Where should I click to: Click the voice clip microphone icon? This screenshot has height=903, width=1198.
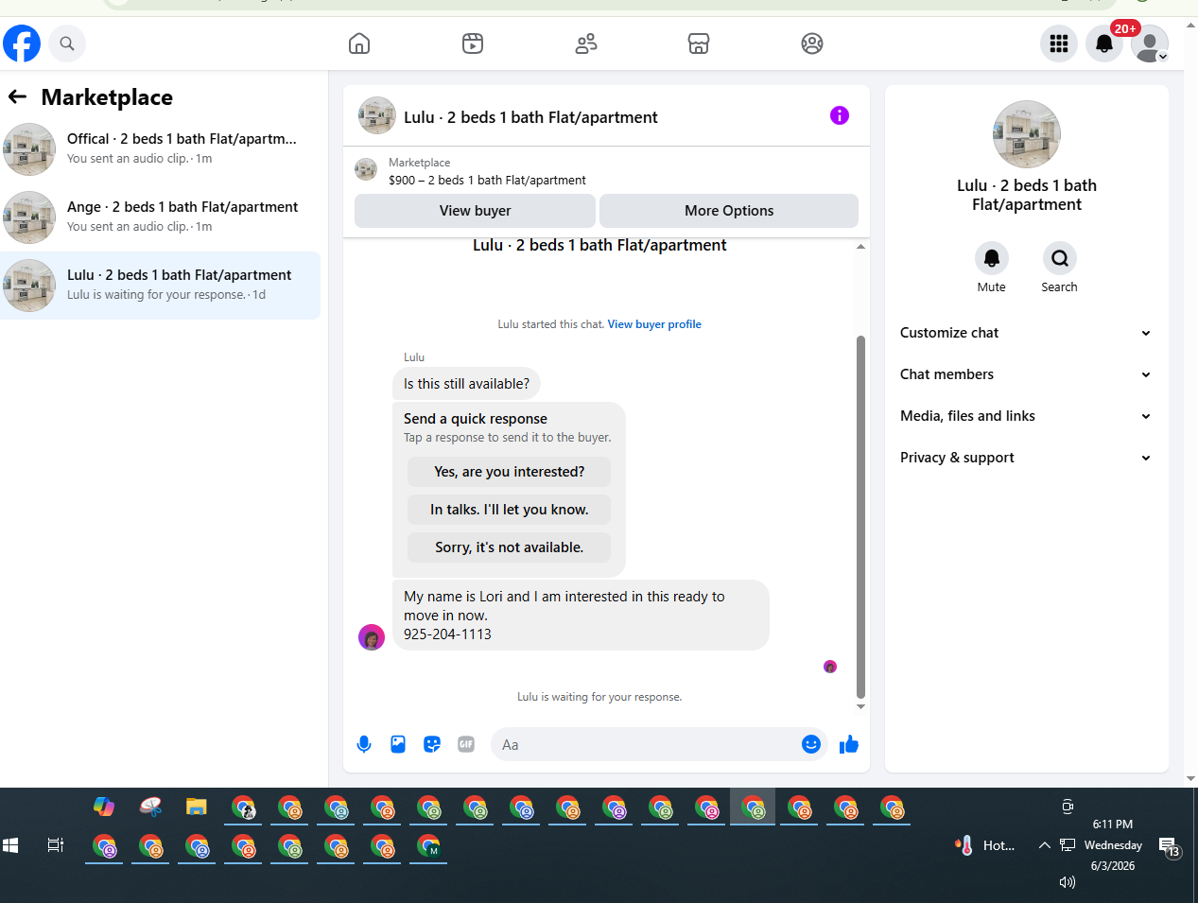364,744
